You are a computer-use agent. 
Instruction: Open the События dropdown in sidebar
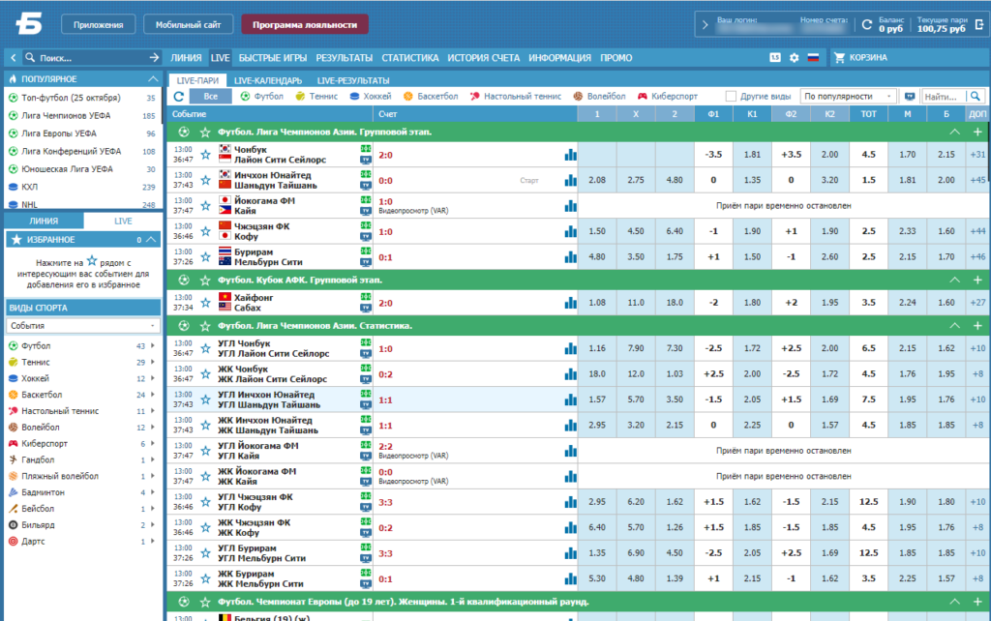point(82,326)
